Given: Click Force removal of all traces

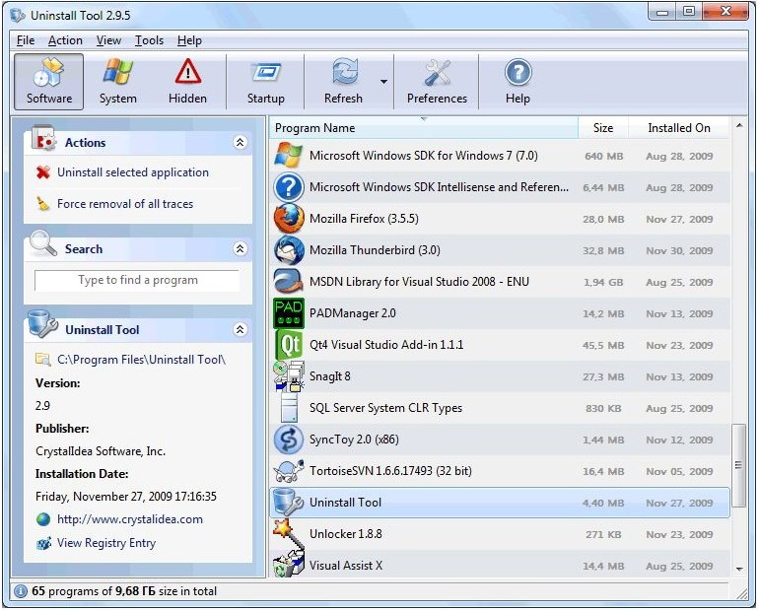Looking at the screenshot, I should pos(124,204).
